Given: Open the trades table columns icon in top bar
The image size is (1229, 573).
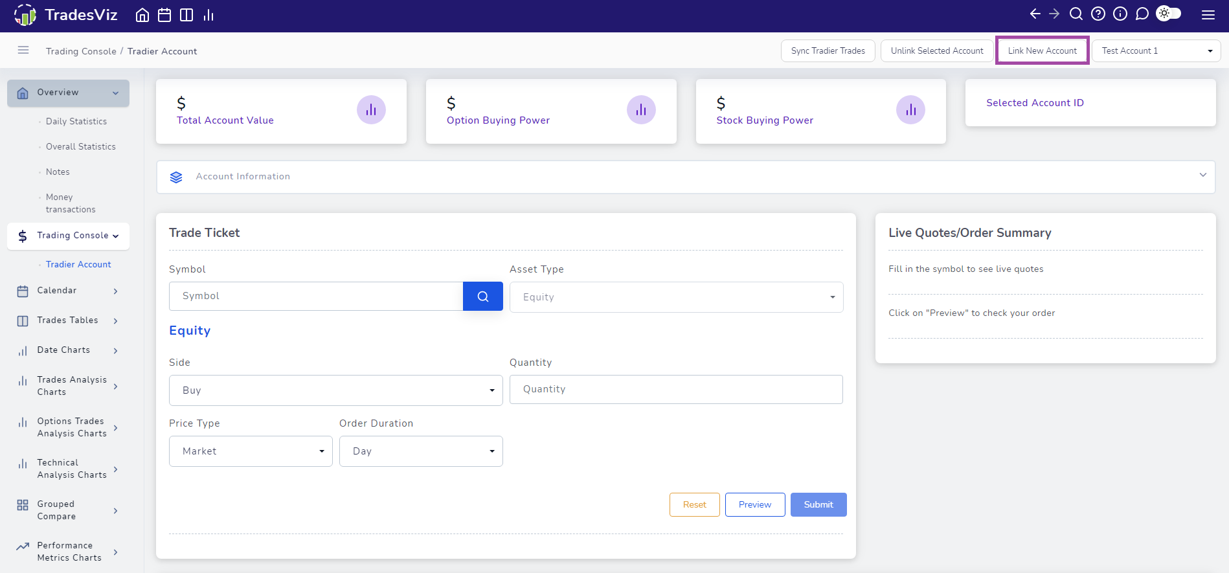Looking at the screenshot, I should 186,15.
